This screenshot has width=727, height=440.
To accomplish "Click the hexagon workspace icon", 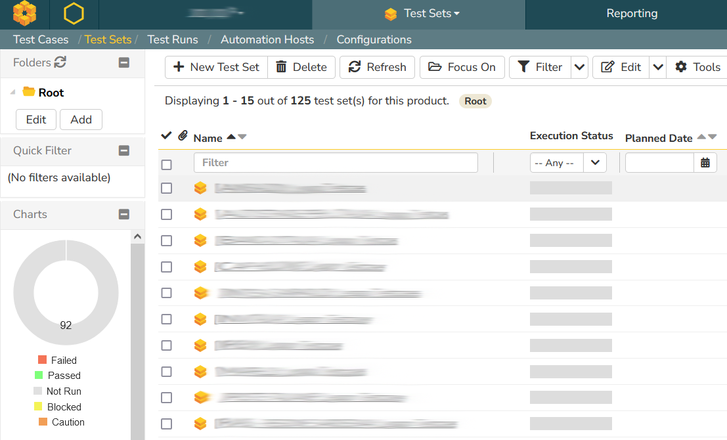I will [x=74, y=14].
